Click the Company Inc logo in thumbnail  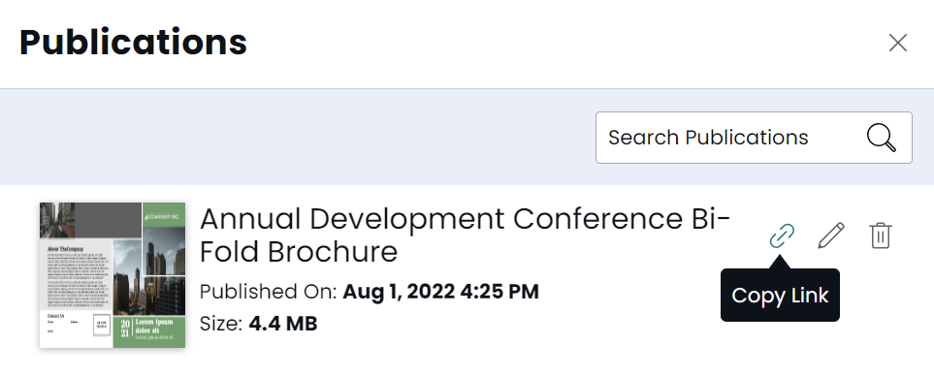coord(164,215)
